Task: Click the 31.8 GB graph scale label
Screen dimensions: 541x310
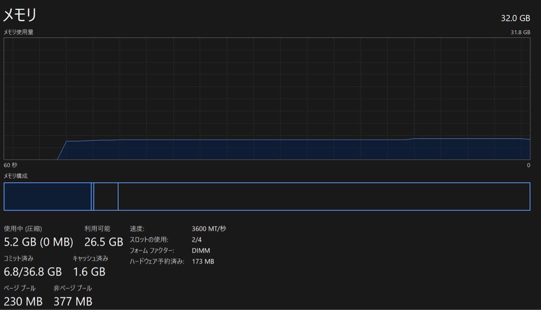Action: click(520, 32)
